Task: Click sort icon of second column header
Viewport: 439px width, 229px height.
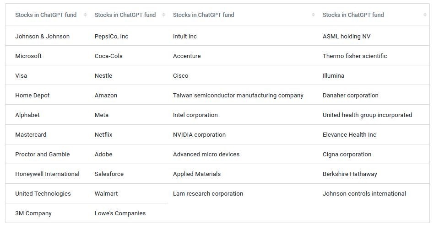Action: tap(163, 15)
